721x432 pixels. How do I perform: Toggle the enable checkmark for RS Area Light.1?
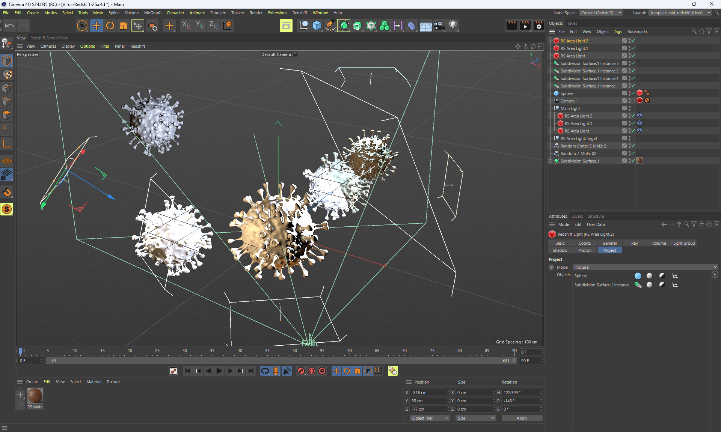click(633, 48)
